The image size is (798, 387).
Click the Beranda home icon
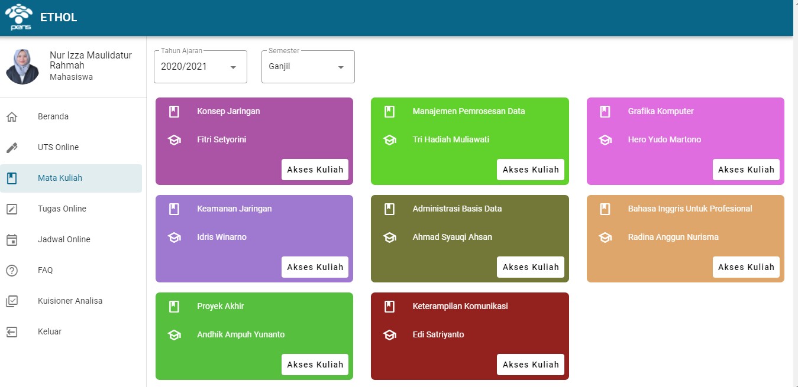point(12,116)
